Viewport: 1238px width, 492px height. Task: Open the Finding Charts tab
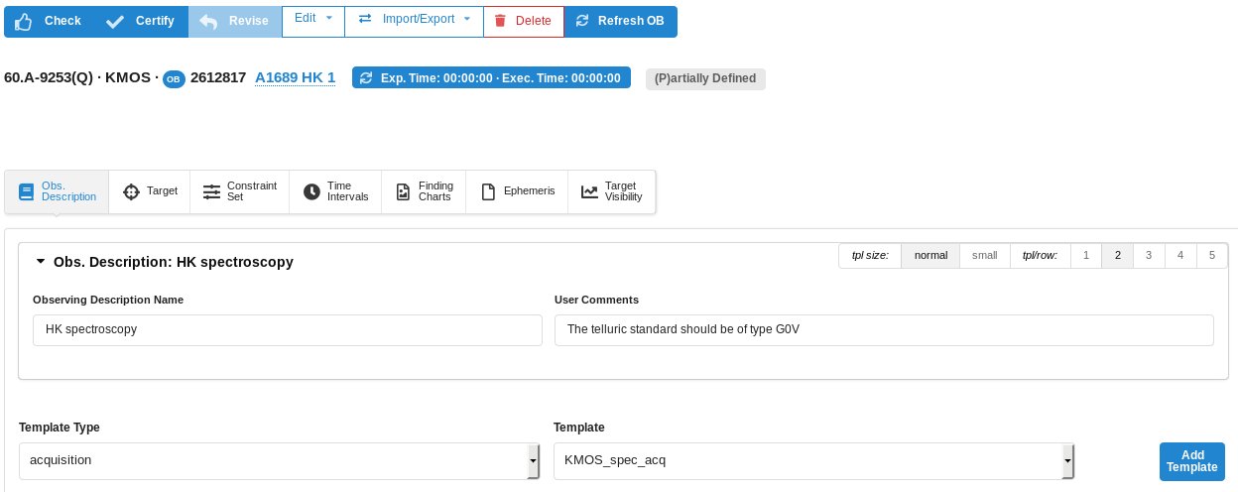(424, 191)
